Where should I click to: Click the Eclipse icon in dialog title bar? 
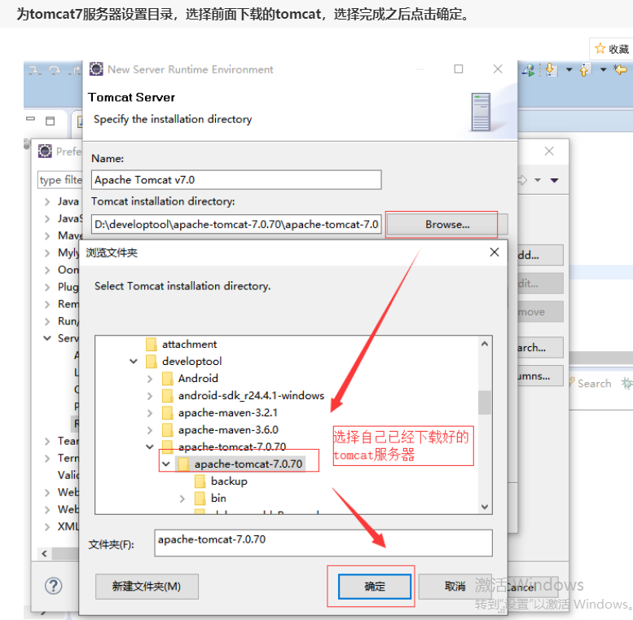(96, 69)
